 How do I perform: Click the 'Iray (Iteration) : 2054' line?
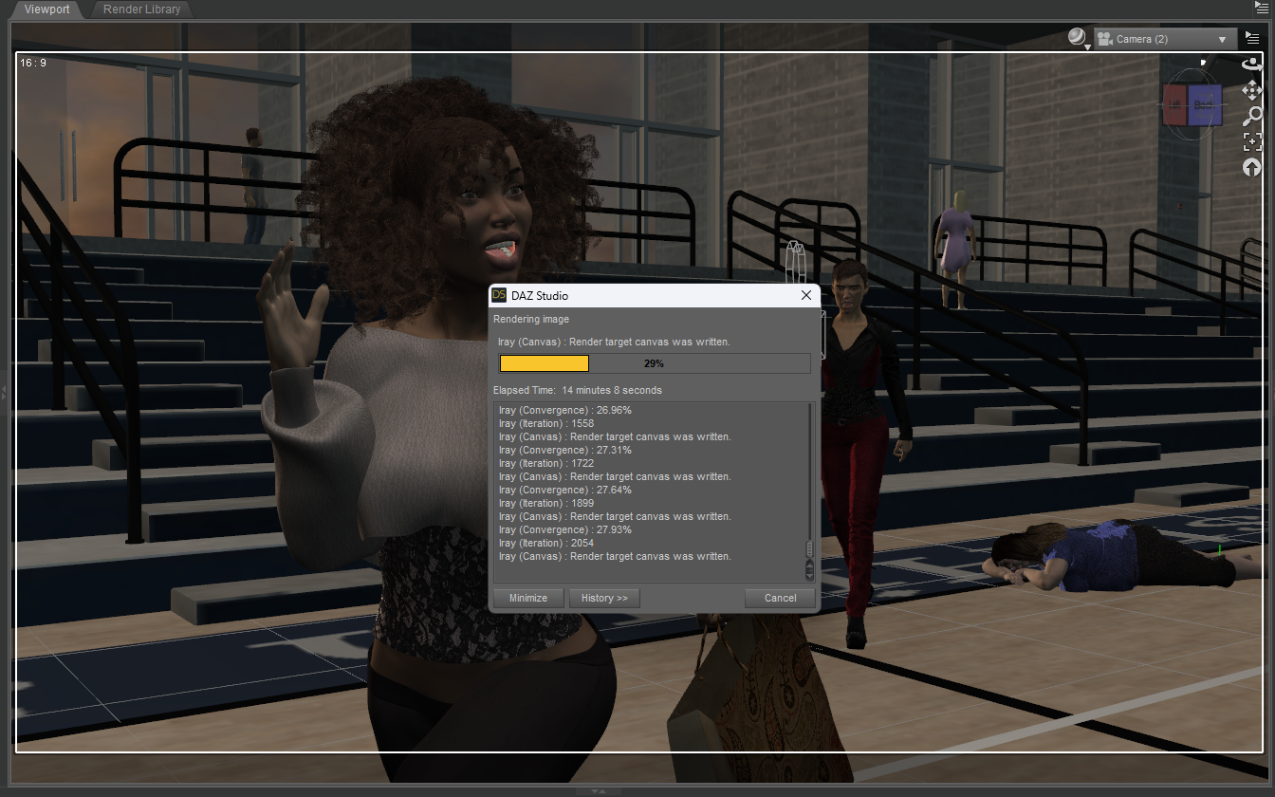click(545, 543)
